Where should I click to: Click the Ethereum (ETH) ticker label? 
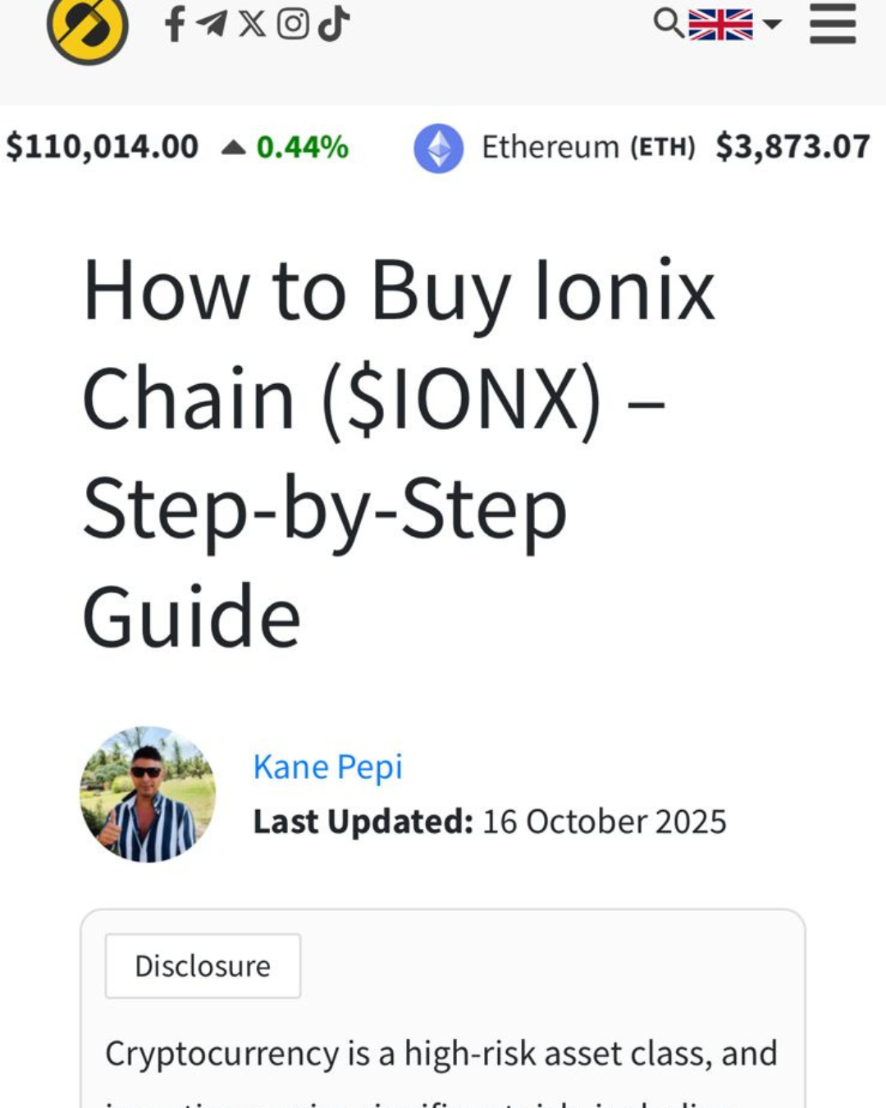point(587,148)
